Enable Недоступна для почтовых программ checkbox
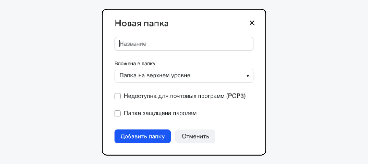The image size is (368, 164). click(118, 96)
